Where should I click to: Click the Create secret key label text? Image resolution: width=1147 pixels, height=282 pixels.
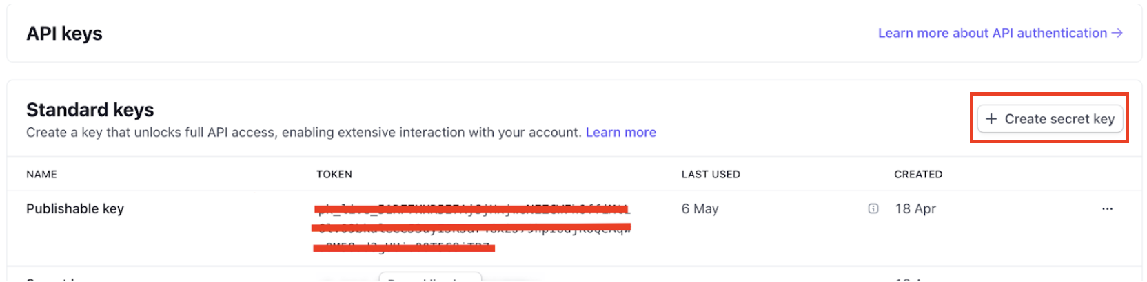(1059, 119)
